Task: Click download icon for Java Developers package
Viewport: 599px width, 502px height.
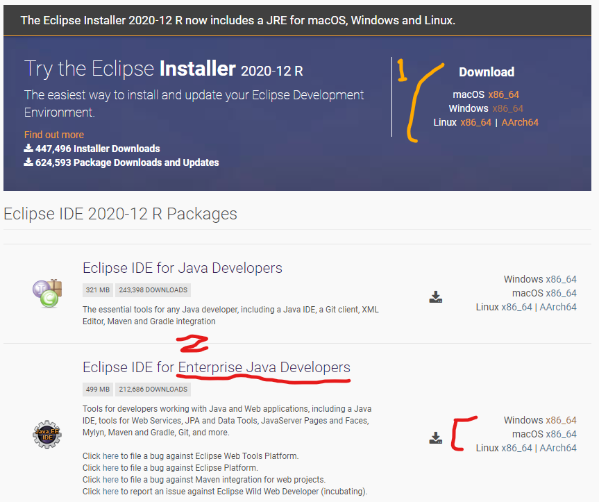Action: point(435,297)
